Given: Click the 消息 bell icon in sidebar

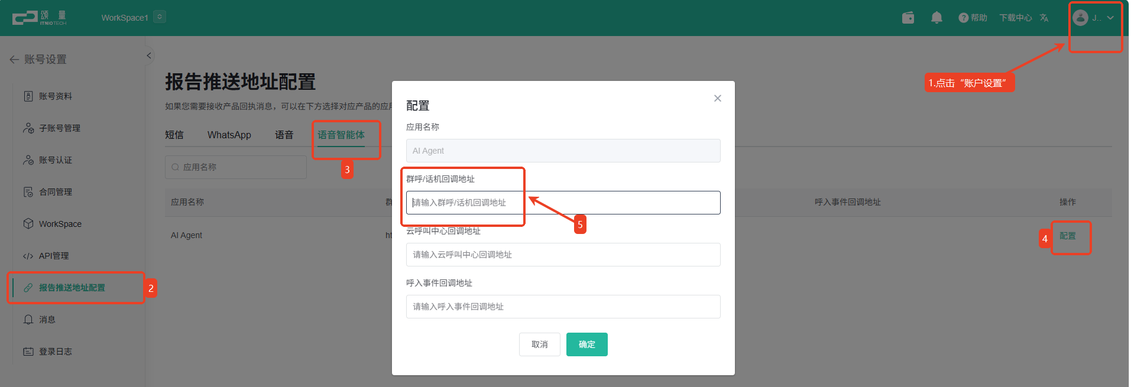Looking at the screenshot, I should [28, 320].
